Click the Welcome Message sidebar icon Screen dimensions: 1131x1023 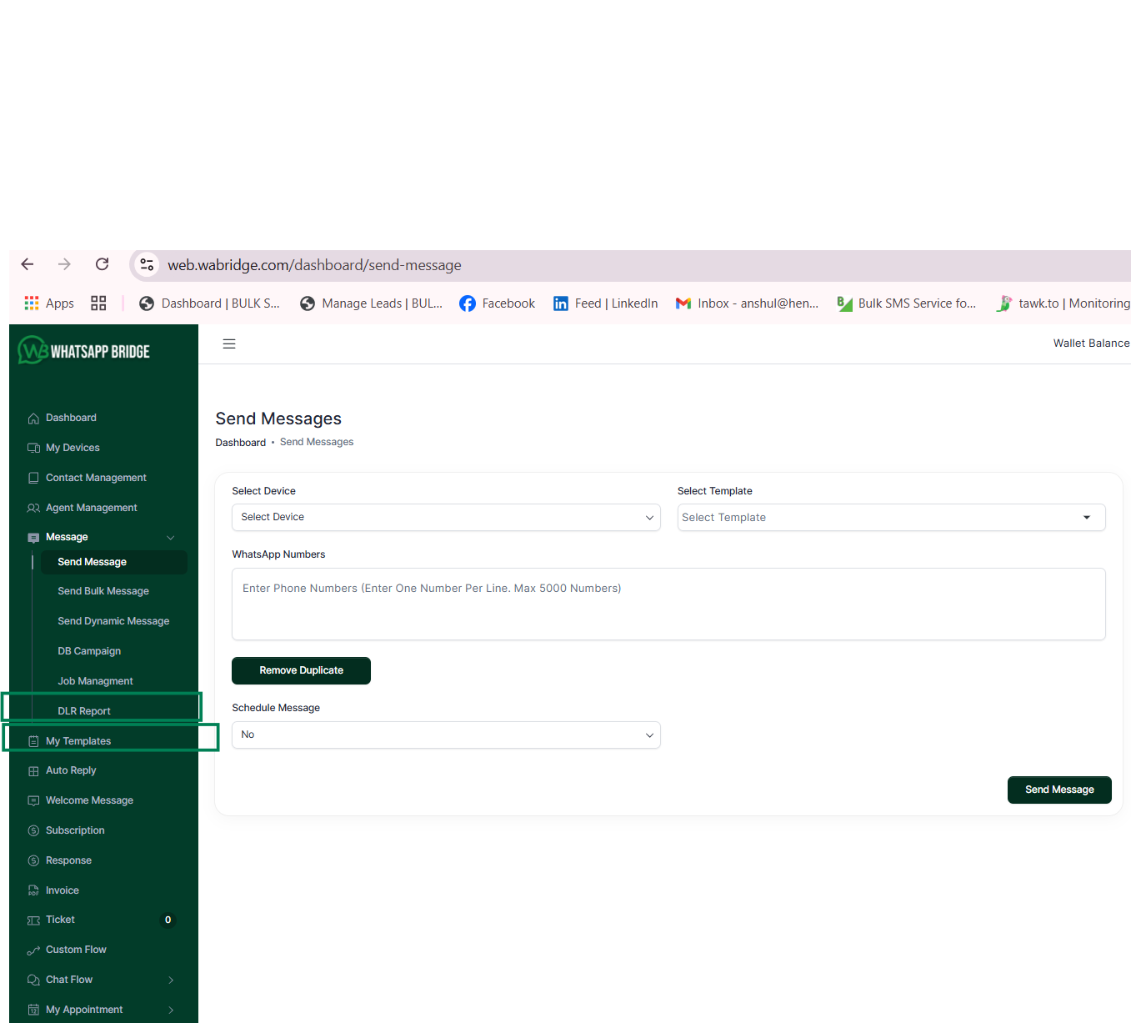click(x=33, y=801)
